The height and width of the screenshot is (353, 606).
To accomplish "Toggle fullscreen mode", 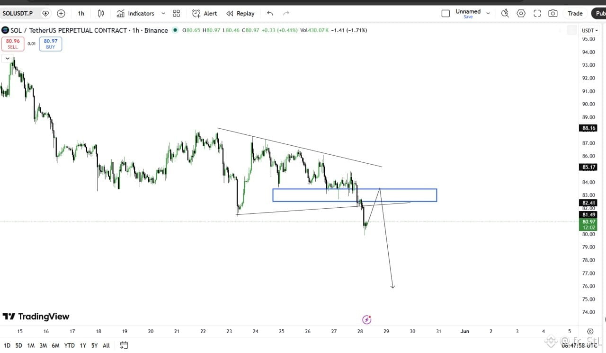I will pyautogui.click(x=537, y=13).
